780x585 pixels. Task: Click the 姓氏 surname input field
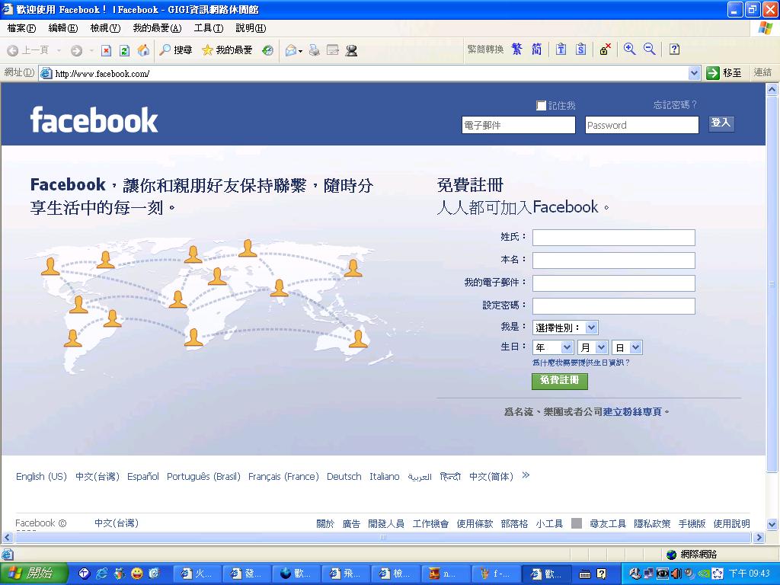[x=614, y=238]
